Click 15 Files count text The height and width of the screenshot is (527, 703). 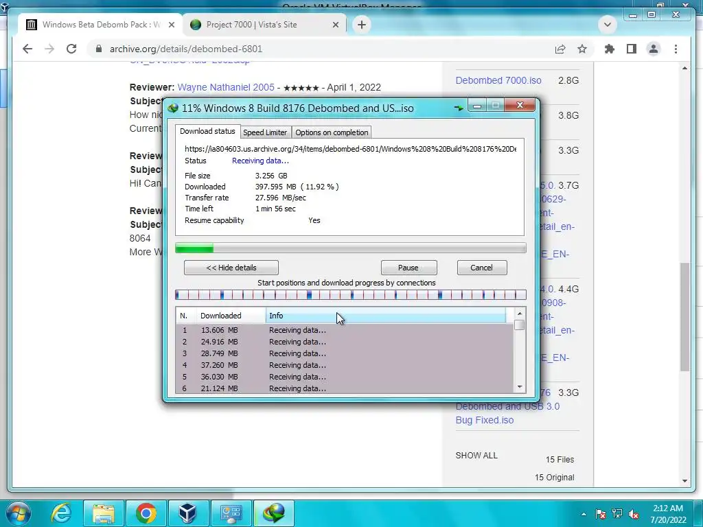(x=560, y=459)
